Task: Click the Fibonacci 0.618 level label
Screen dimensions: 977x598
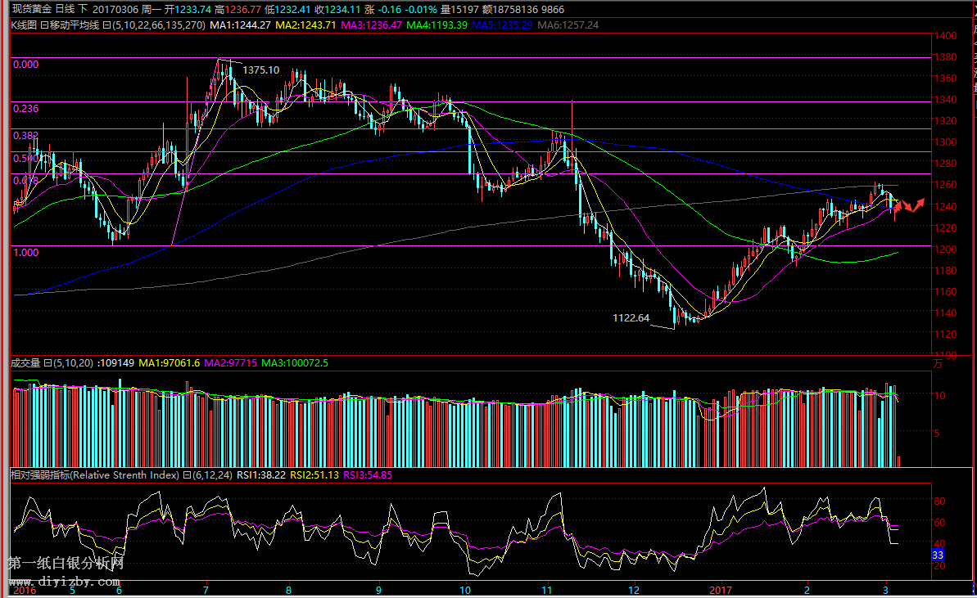Action: pyautogui.click(x=26, y=181)
